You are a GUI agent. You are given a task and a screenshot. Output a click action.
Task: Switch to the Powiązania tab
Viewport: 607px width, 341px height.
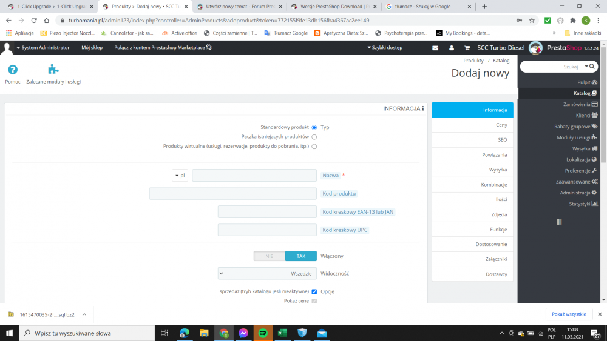pos(472,155)
